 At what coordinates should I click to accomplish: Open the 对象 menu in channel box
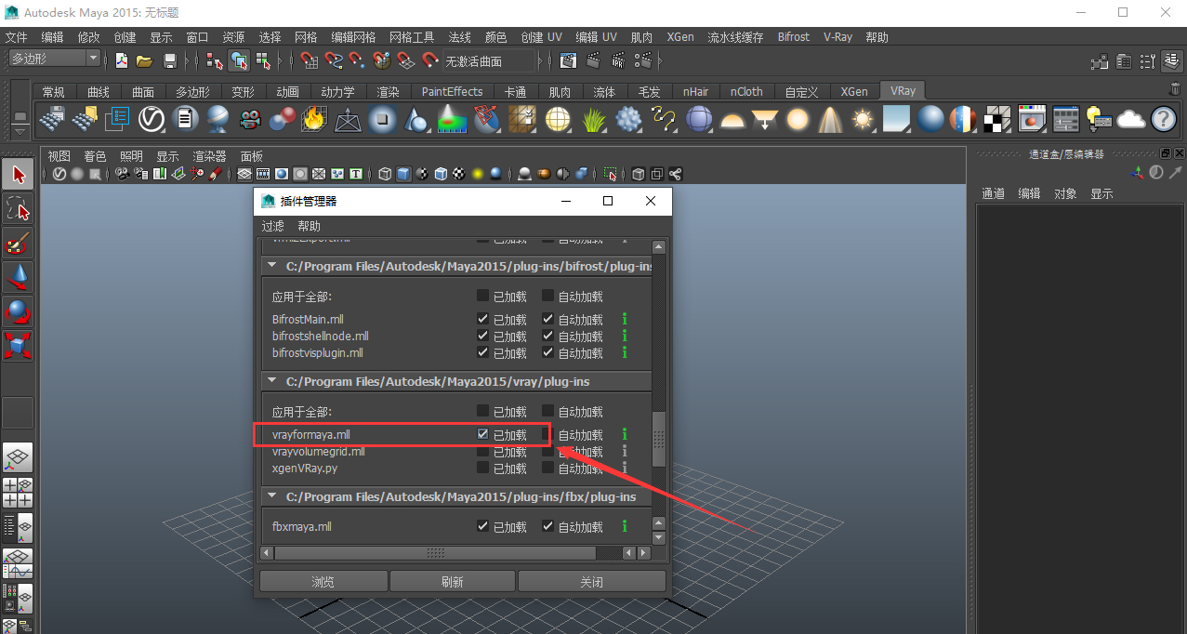[1065, 193]
